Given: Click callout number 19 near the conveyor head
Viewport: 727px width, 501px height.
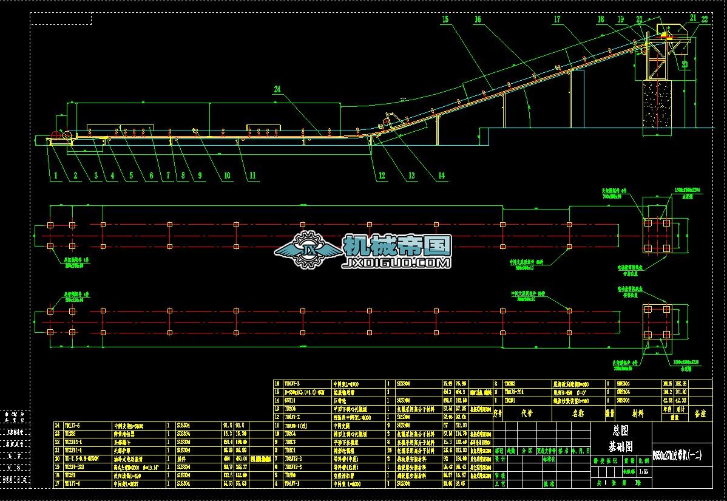Looking at the screenshot, I should pos(621,19).
